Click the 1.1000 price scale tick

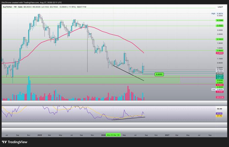coord(220,59)
